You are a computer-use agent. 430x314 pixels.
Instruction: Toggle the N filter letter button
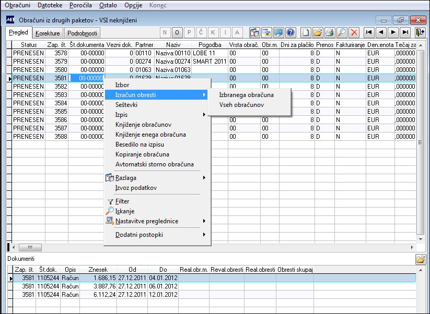(165, 32)
